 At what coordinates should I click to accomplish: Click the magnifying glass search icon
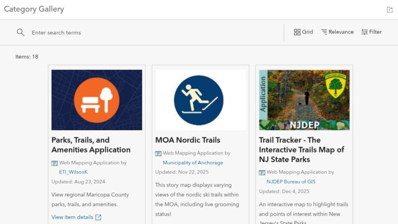click(21, 32)
